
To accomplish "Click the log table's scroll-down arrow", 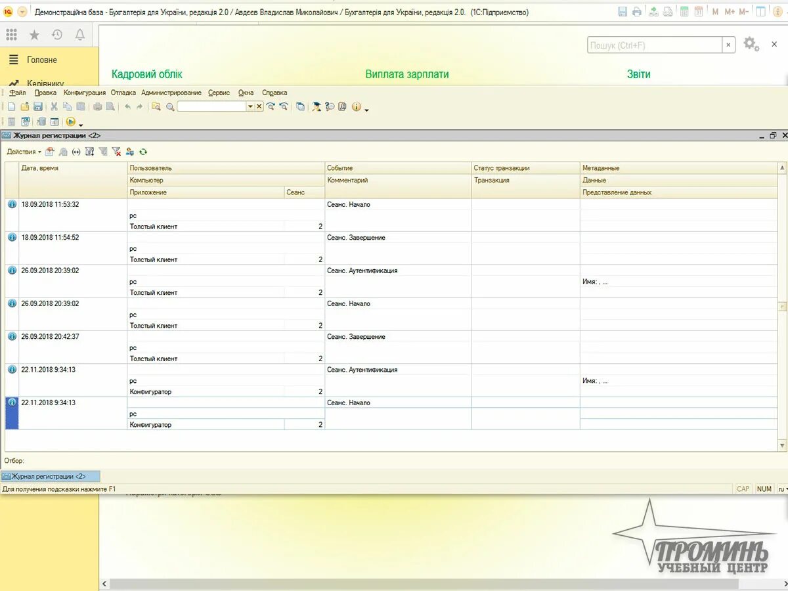I will tap(782, 445).
